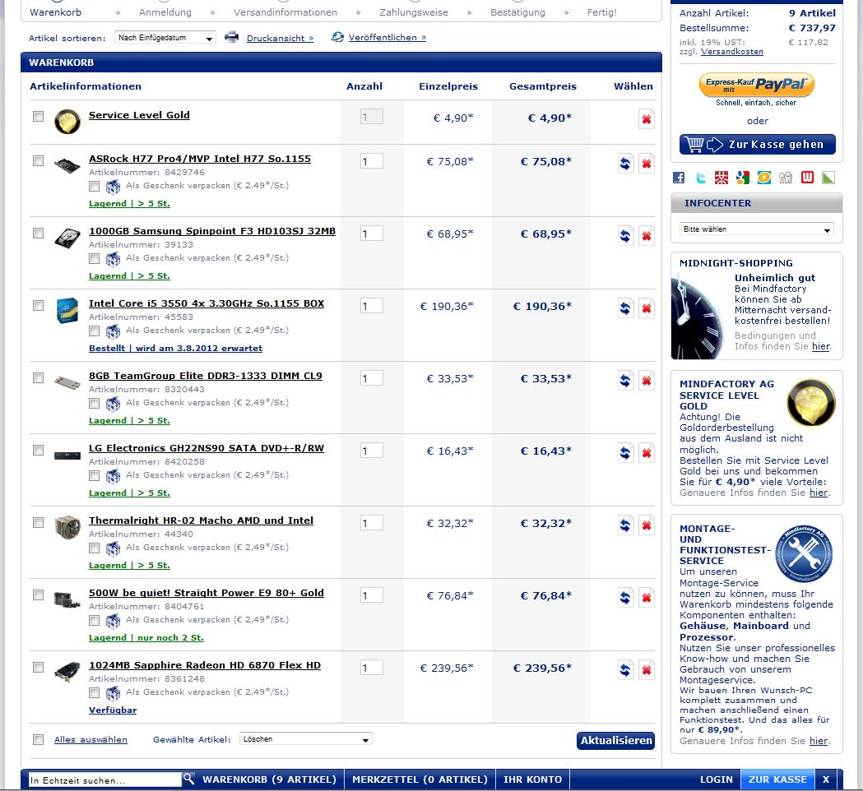Viewport: 863px width, 791px height.
Task: Click the orange oval social bookmark icon
Action: pos(764,177)
